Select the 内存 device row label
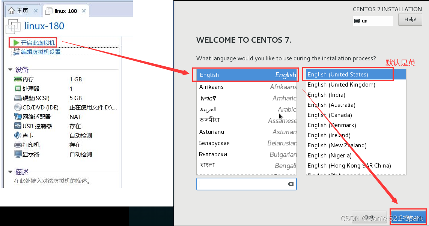429x226 pixels. coord(28,79)
